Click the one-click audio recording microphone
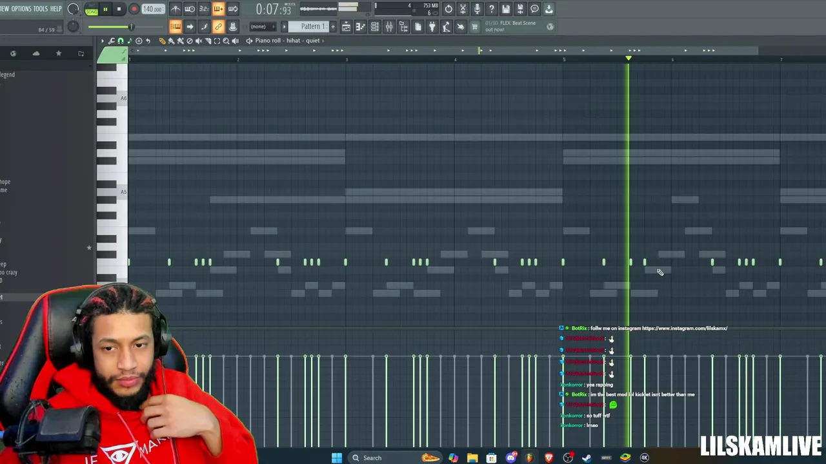The height and width of the screenshot is (464, 826). click(x=477, y=9)
